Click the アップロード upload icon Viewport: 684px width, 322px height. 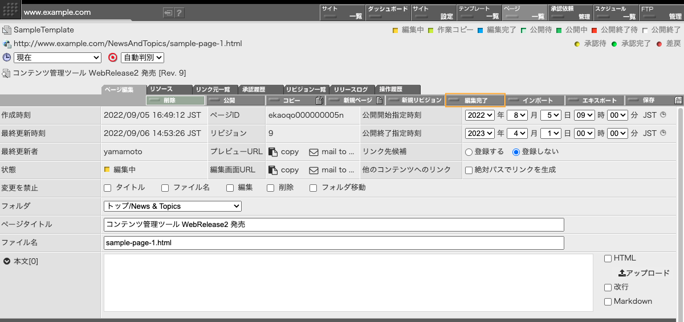622,273
